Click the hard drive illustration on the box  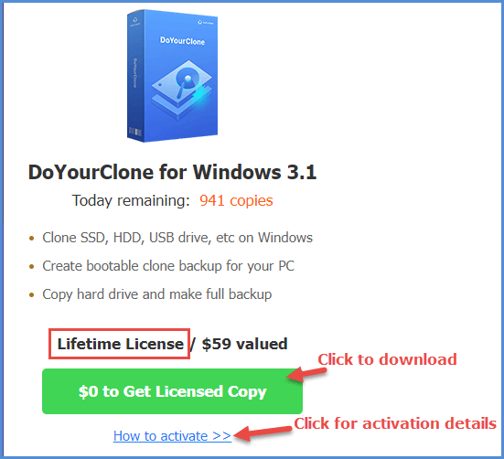(x=182, y=89)
